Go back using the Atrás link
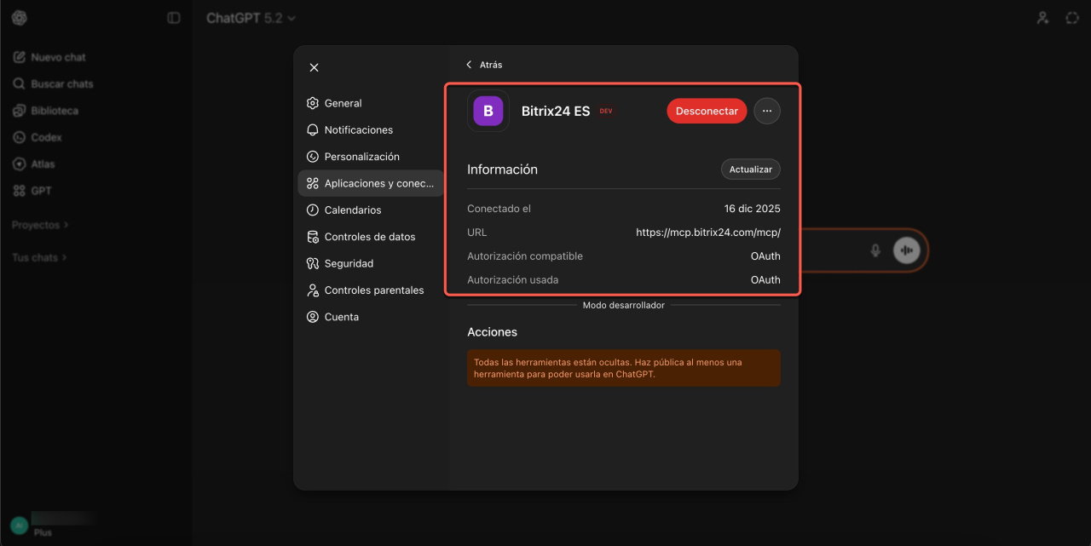 (x=484, y=65)
